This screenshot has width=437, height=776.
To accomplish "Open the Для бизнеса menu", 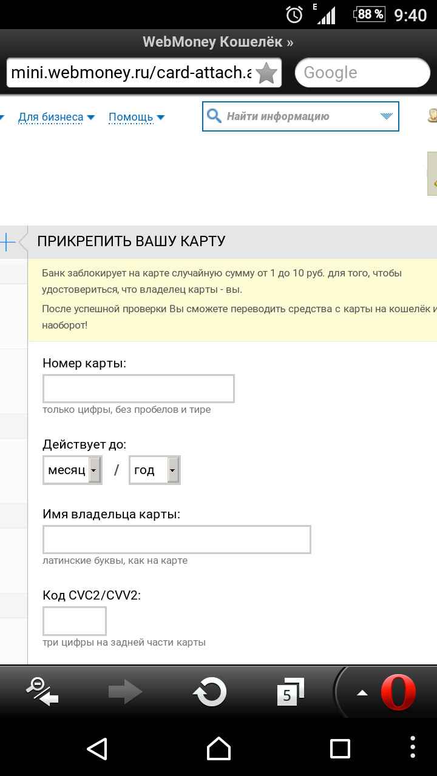I will click(x=56, y=117).
